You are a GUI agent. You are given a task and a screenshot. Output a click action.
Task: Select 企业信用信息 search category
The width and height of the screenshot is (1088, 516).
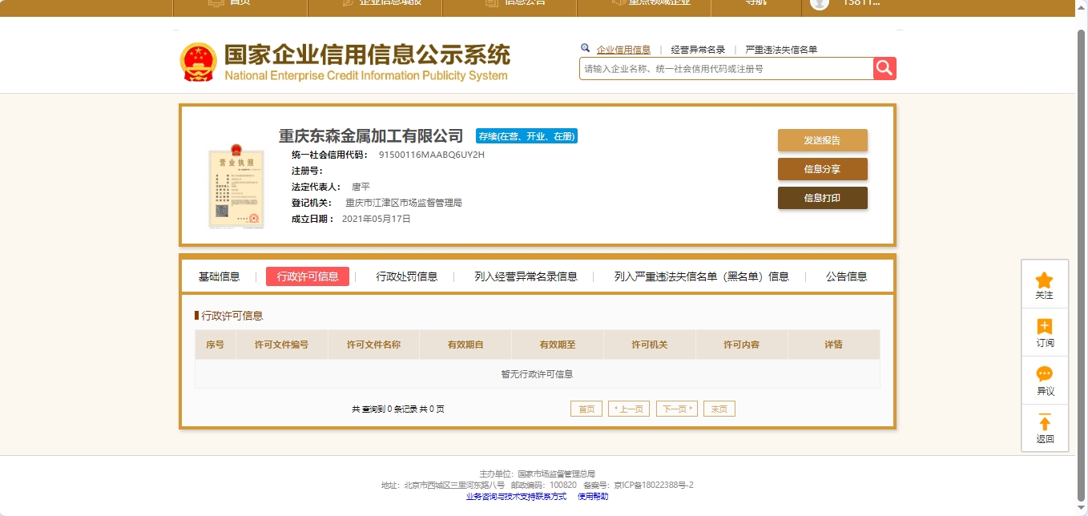click(623, 50)
